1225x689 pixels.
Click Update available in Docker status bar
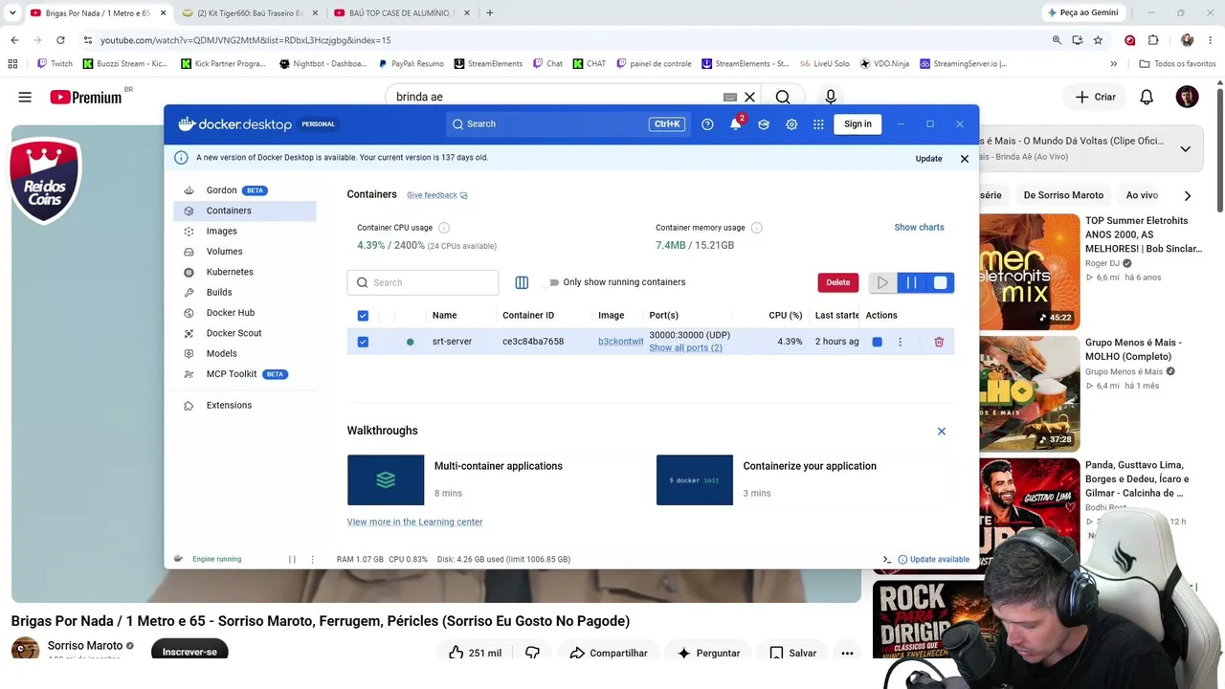[x=933, y=560]
